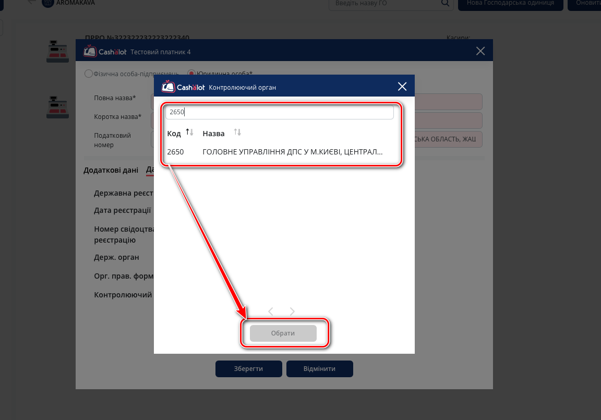601x420 pixels.
Task: Click Cashalot logo in Контролюючий орган dialog
Action: coord(183,87)
